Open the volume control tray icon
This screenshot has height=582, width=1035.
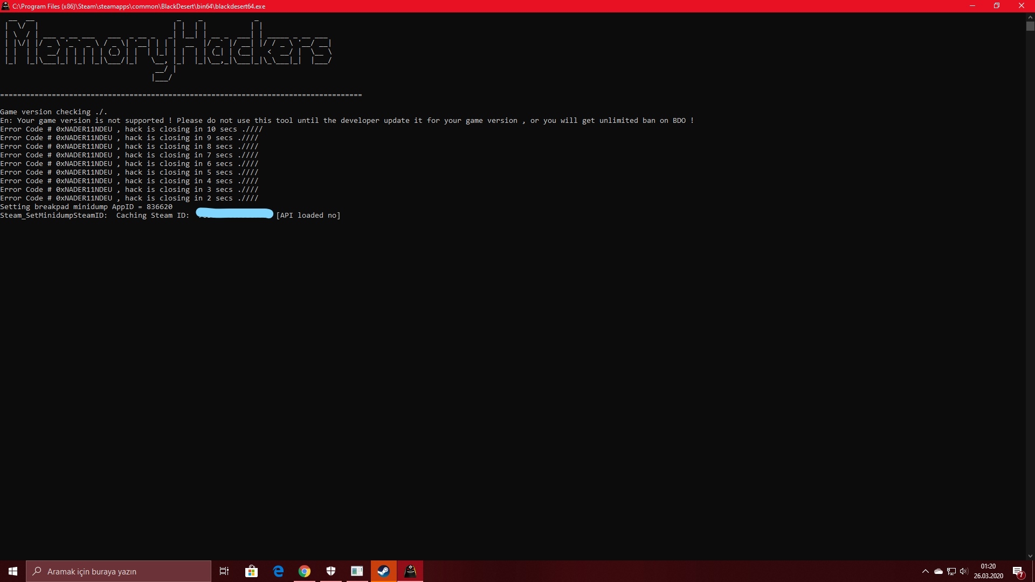[964, 571]
